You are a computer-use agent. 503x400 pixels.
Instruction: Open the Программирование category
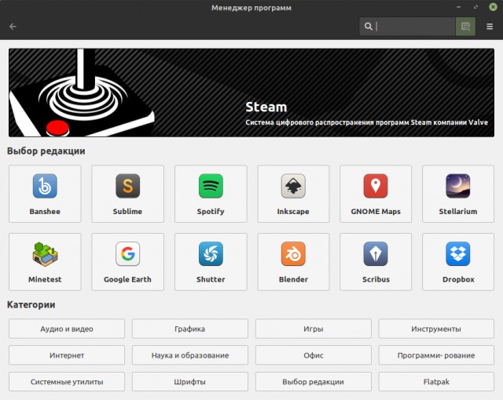click(x=436, y=355)
